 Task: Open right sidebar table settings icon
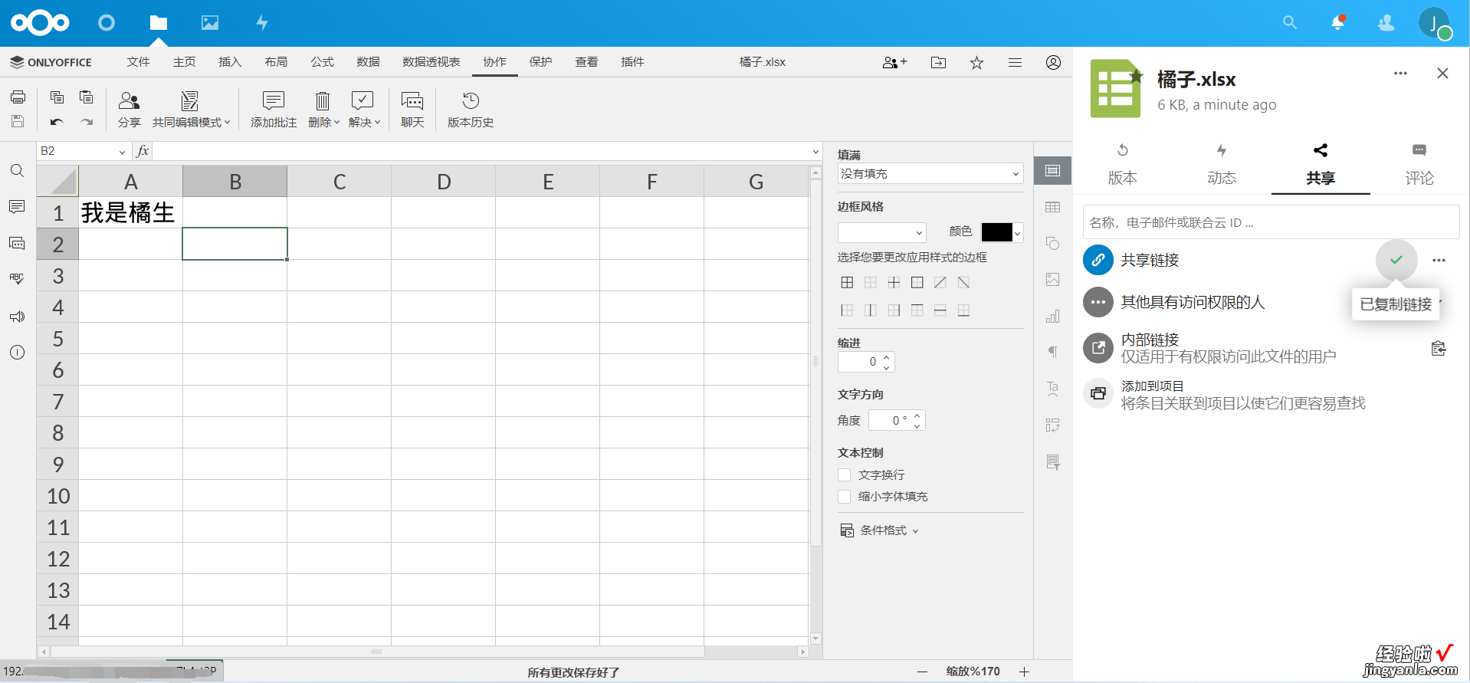pos(1053,207)
